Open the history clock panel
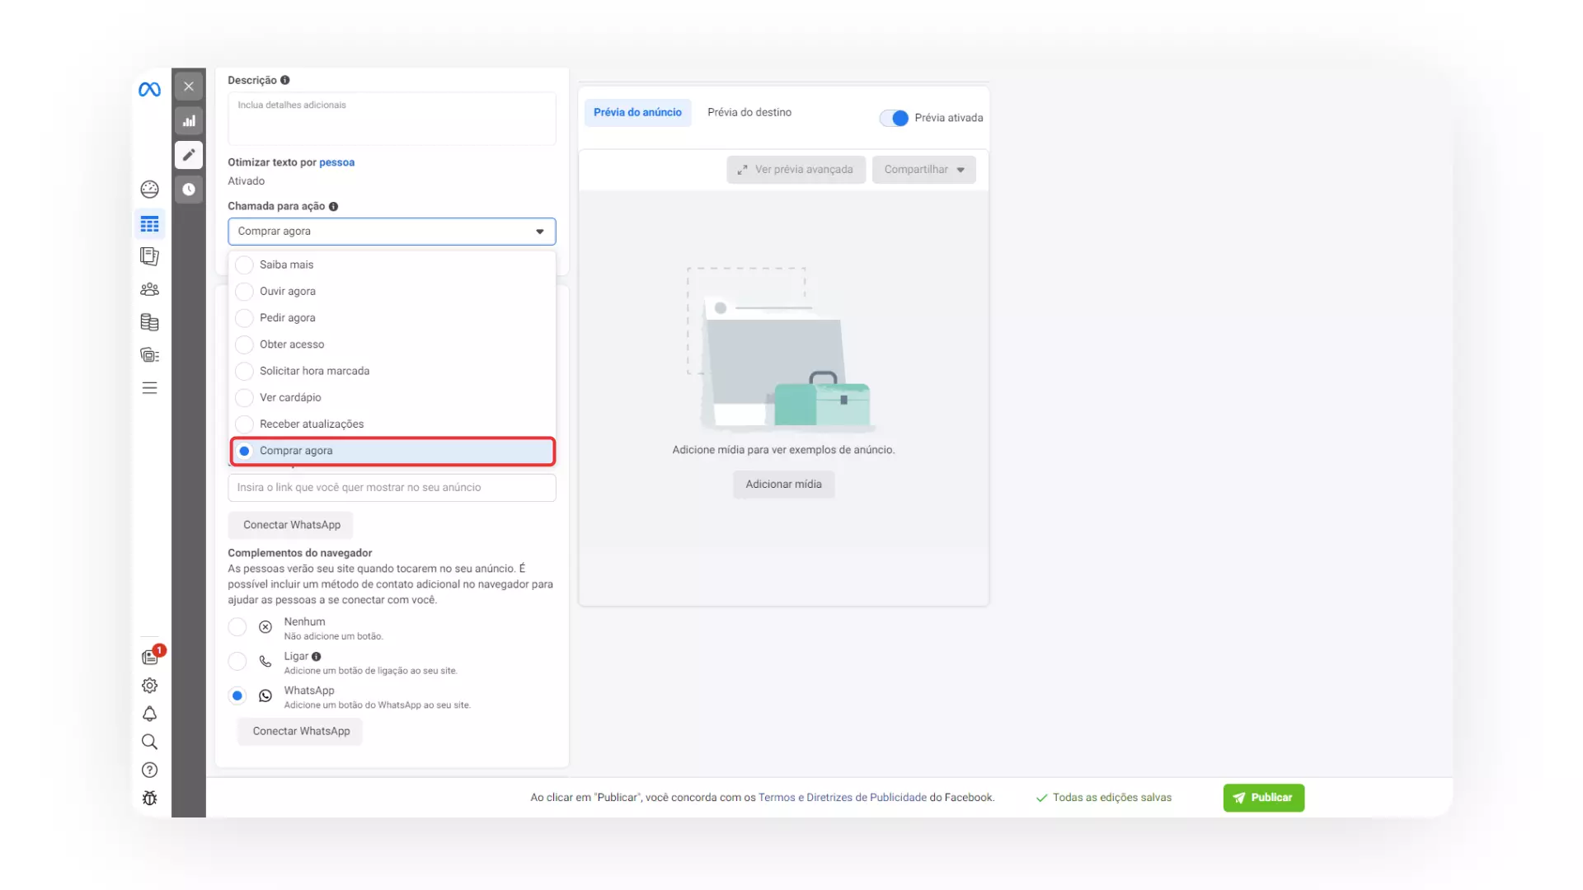The image size is (1583, 890). coord(189,190)
